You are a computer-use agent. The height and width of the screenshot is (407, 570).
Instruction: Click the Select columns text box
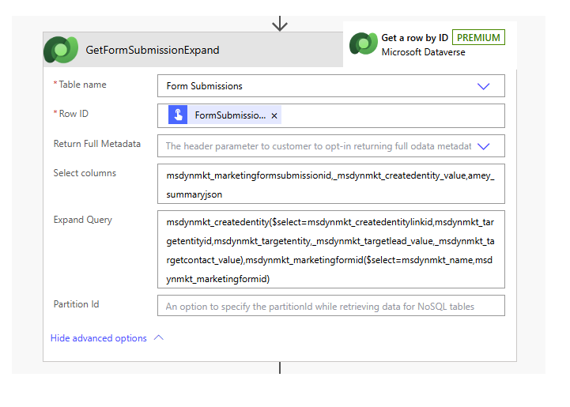tap(330, 184)
